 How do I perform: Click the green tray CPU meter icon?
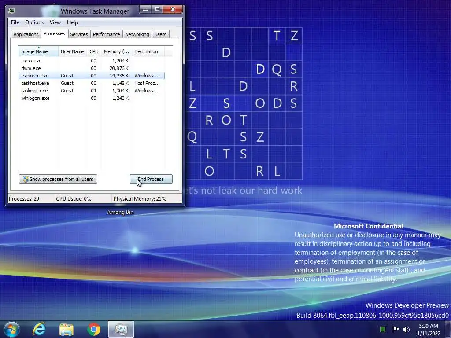(383, 329)
